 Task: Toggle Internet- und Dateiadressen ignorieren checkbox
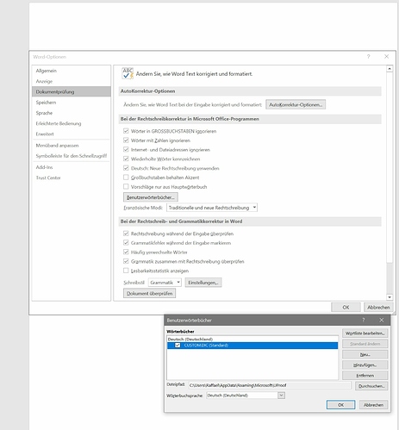coord(126,149)
